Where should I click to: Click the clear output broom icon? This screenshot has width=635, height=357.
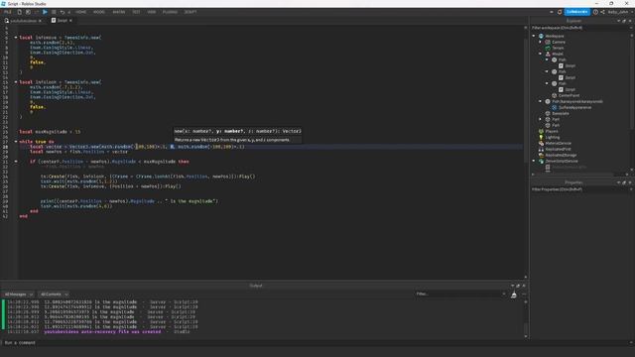[514, 296]
